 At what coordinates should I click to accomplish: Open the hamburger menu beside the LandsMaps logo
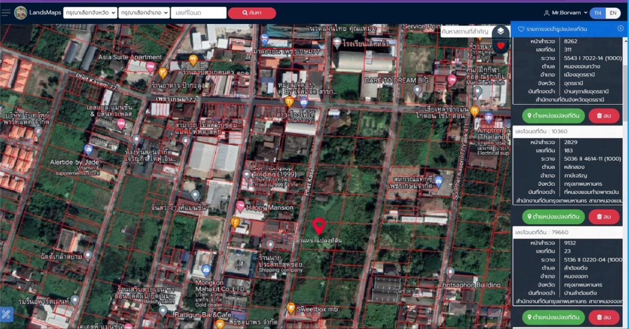6,13
